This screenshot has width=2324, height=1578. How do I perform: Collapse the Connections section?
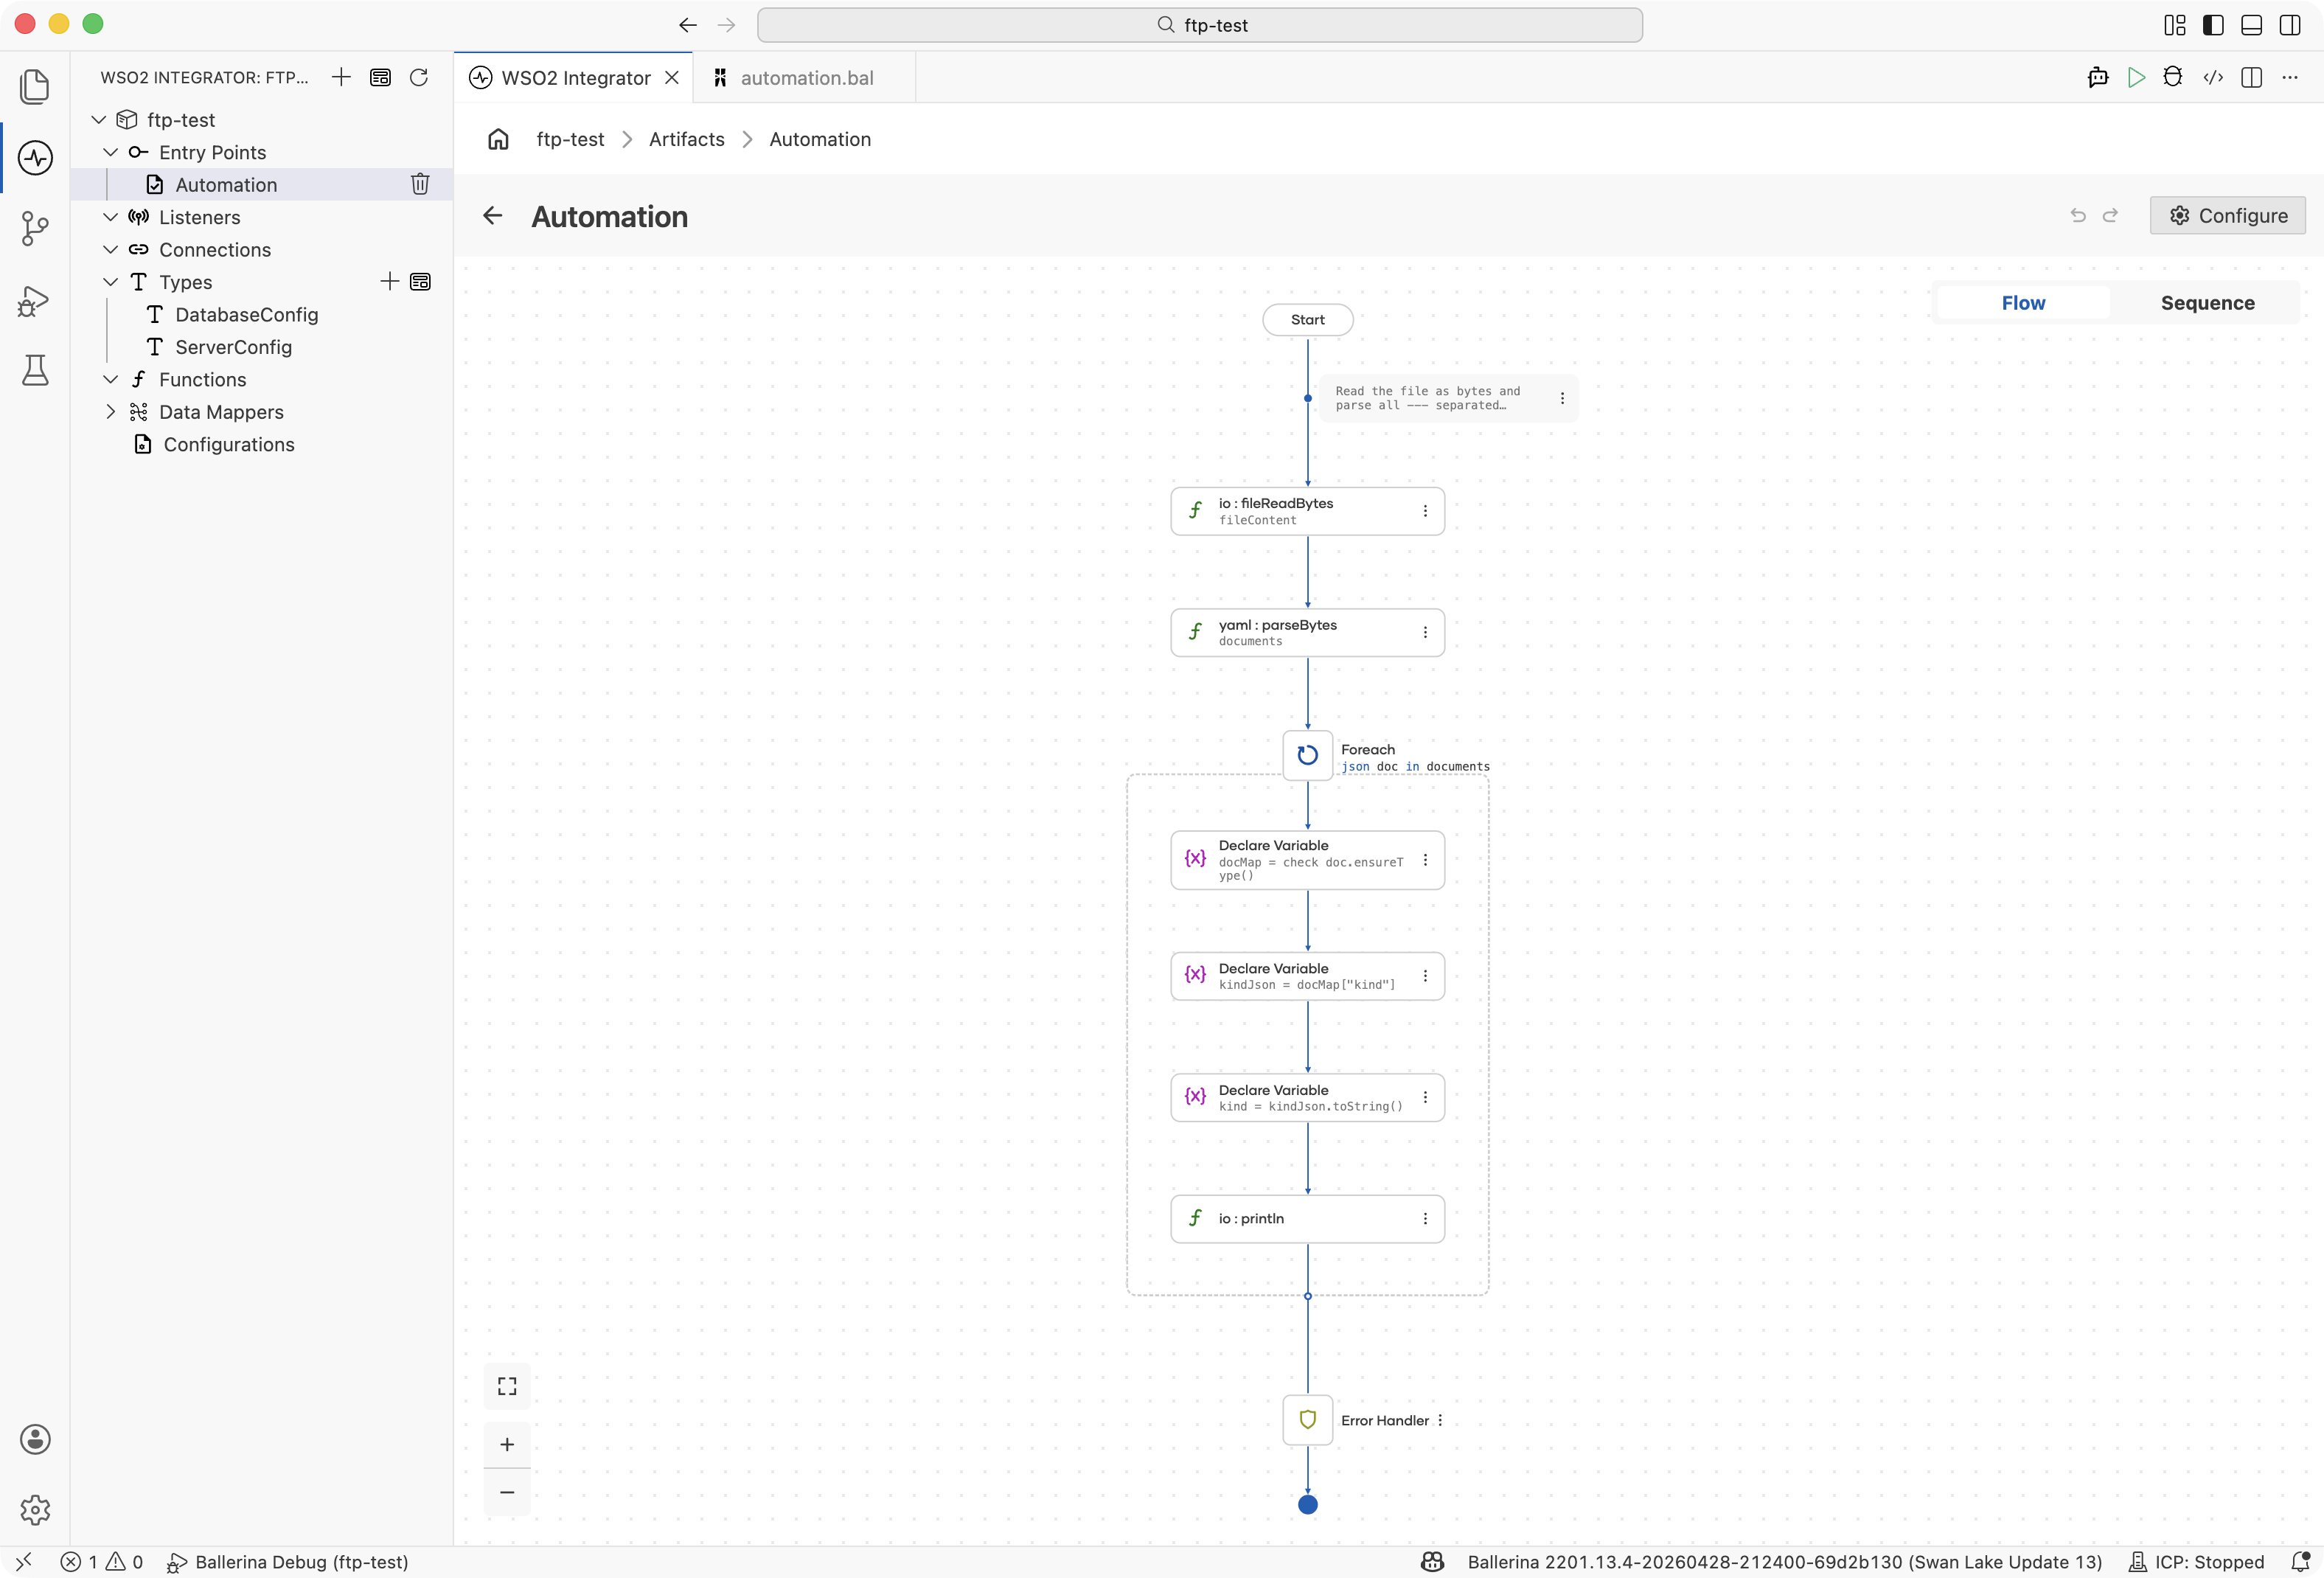pyautogui.click(x=111, y=249)
